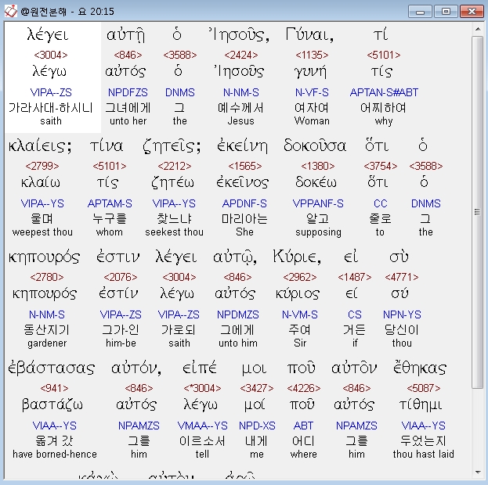Click the English gloss 'have borned-hence'

pyautogui.click(x=55, y=454)
